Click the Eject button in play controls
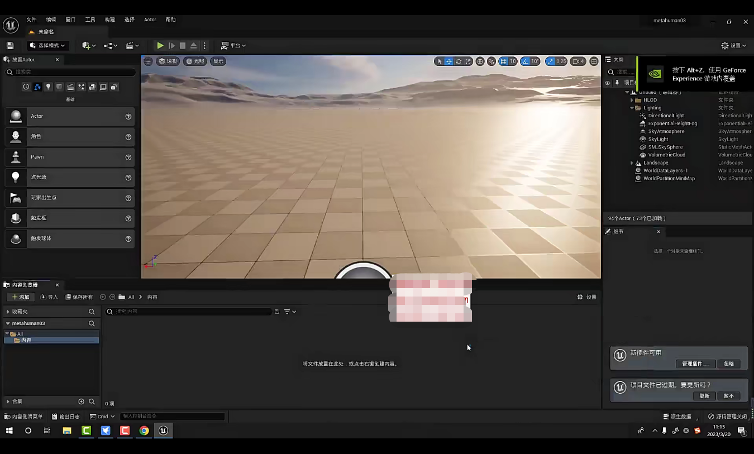This screenshot has width=754, height=454. point(193,46)
